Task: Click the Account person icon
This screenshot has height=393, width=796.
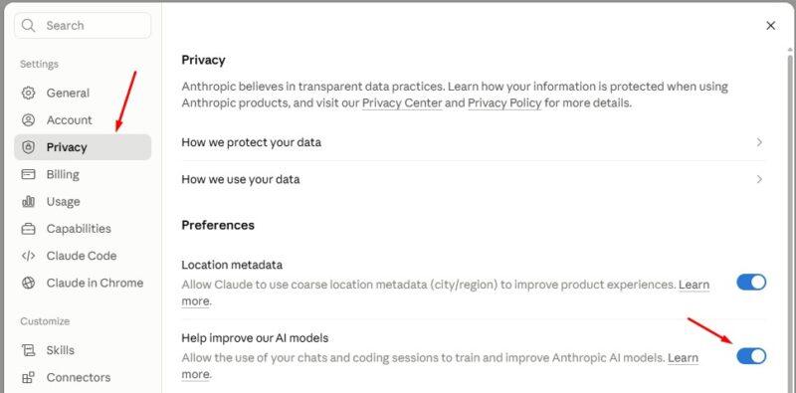Action: click(29, 119)
